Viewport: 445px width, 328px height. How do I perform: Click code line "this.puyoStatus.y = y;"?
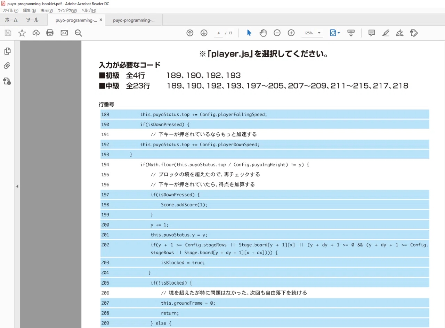point(179,235)
